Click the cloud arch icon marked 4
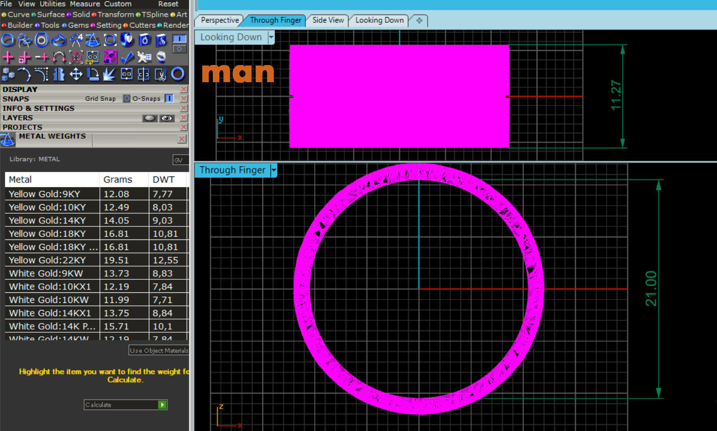Screen dimensions: 717x431 click(76, 40)
